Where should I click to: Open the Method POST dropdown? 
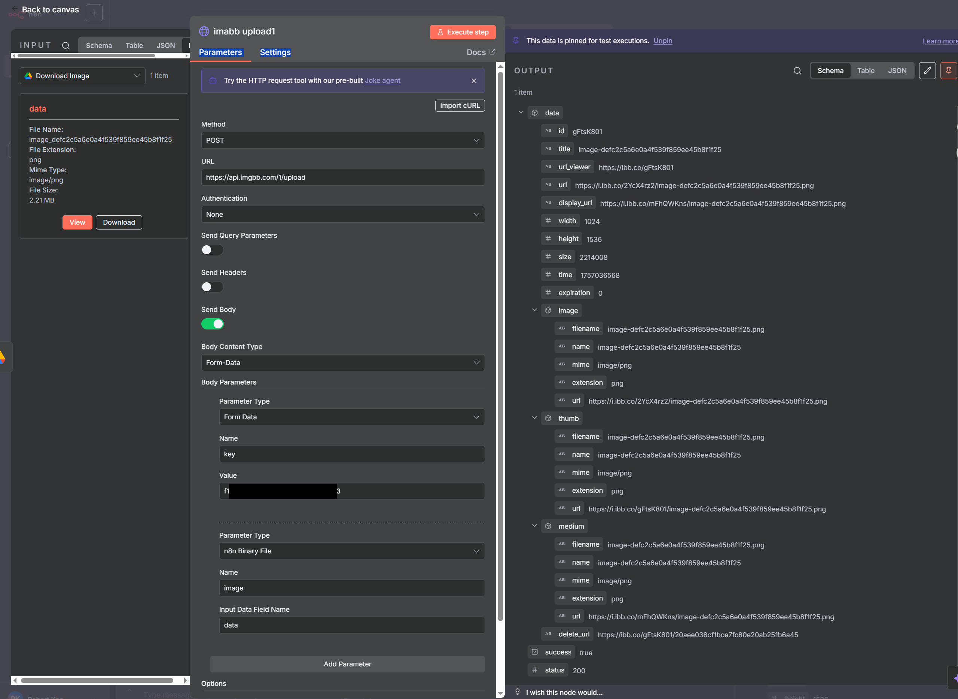coord(342,140)
